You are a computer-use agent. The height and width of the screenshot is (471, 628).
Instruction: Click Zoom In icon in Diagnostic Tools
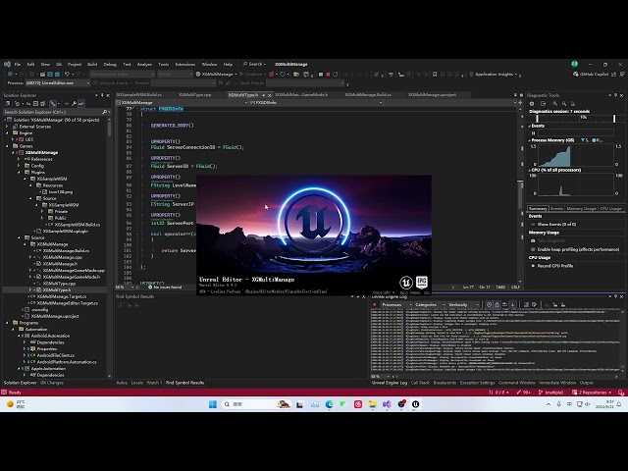pyautogui.click(x=555, y=103)
